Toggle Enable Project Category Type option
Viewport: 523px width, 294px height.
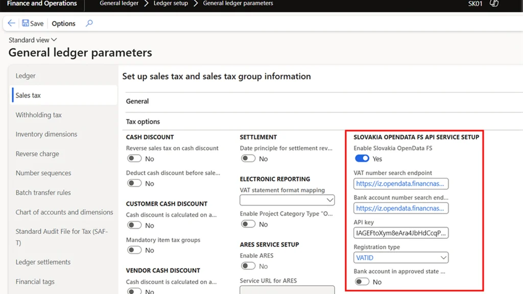click(248, 224)
